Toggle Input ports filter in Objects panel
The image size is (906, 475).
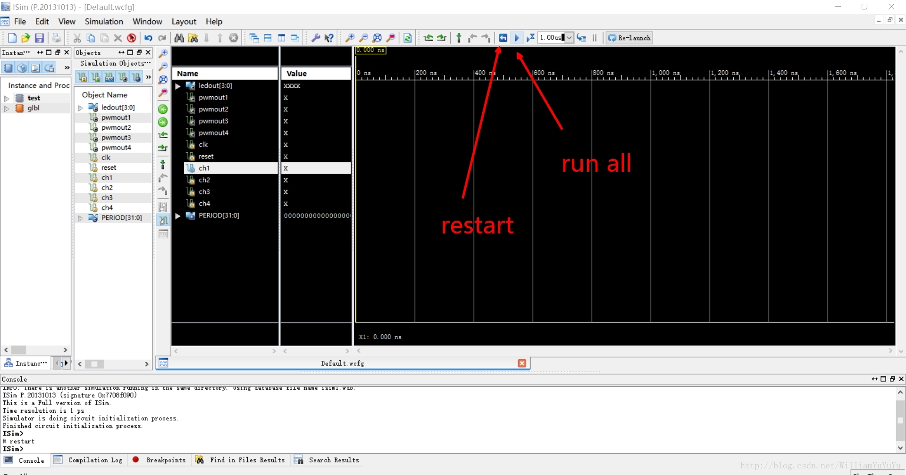click(82, 77)
